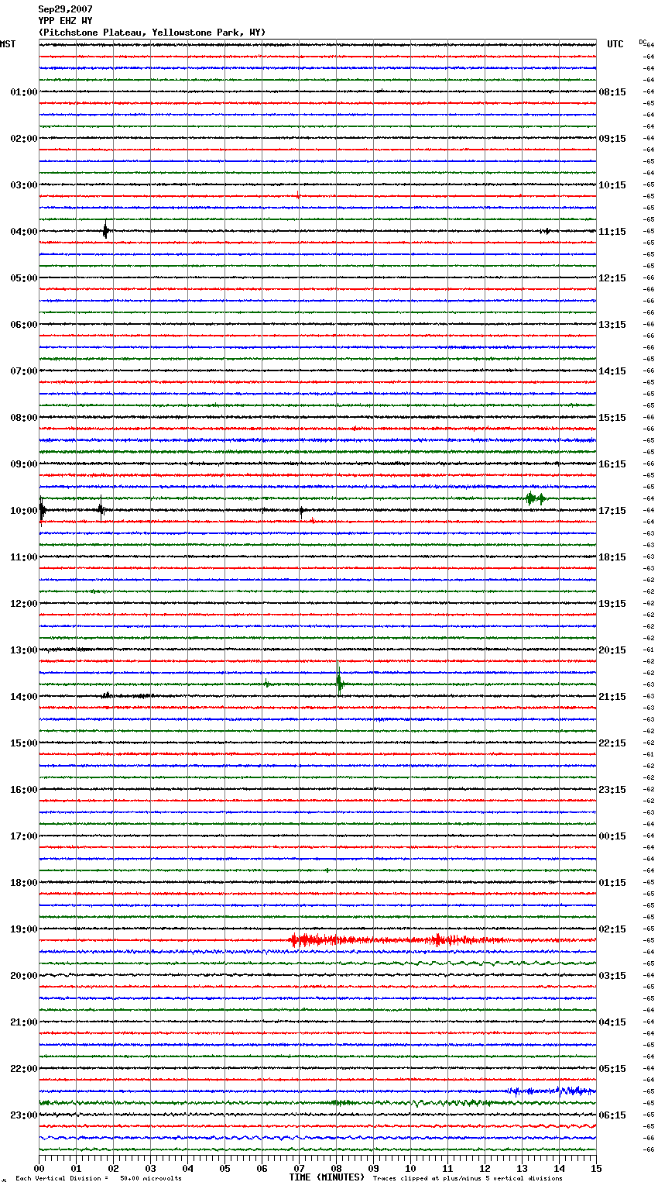Click the "15" minute tick label on bottom axis
This screenshot has height=1189, width=658.
596,1168
